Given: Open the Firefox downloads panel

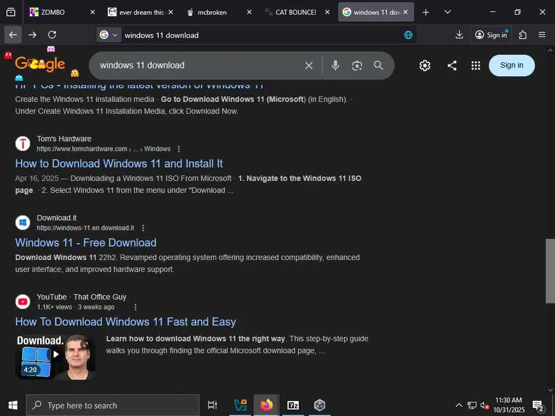Looking at the screenshot, I should coord(459,35).
